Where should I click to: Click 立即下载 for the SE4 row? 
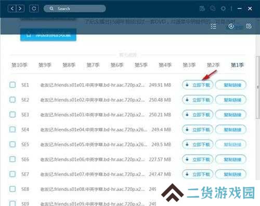(198, 130)
